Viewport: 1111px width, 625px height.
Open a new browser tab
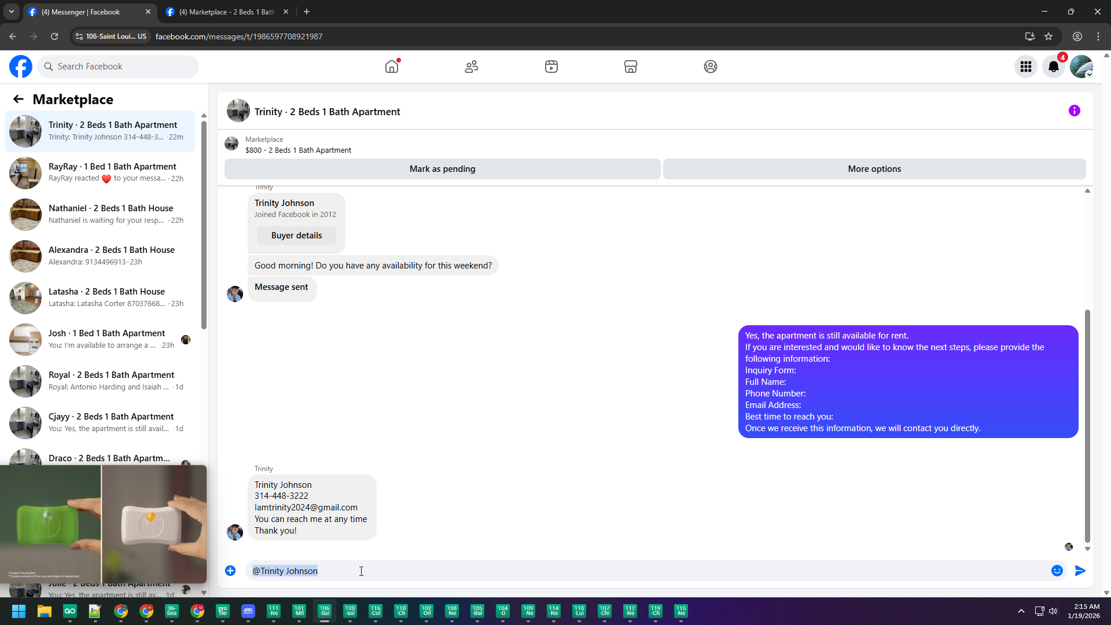(x=307, y=12)
